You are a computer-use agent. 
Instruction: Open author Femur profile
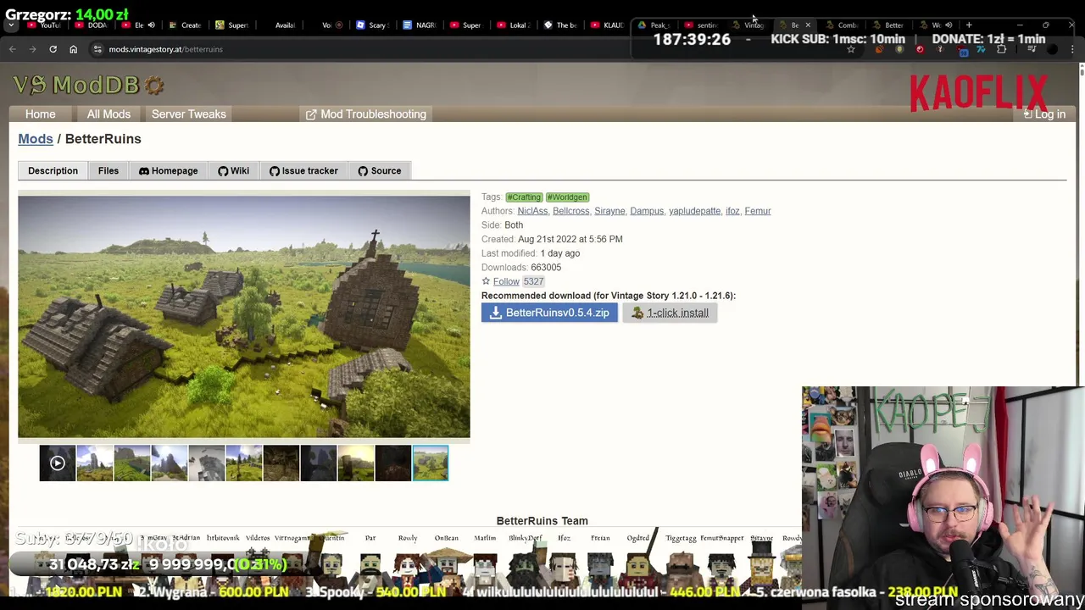[758, 211]
